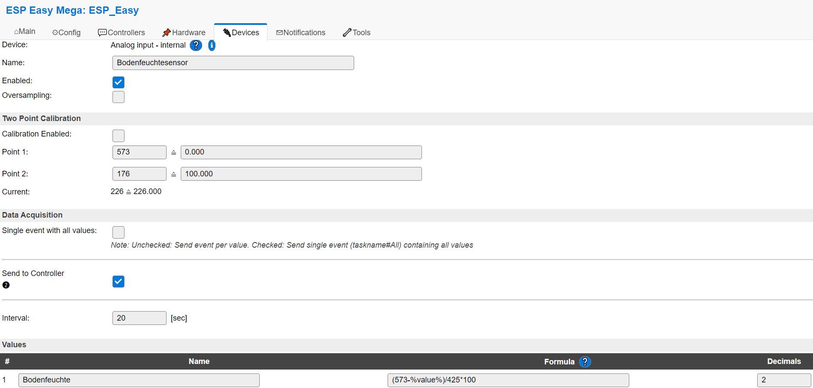
Task: Click the Decimals field for value 1
Action: coord(784,380)
